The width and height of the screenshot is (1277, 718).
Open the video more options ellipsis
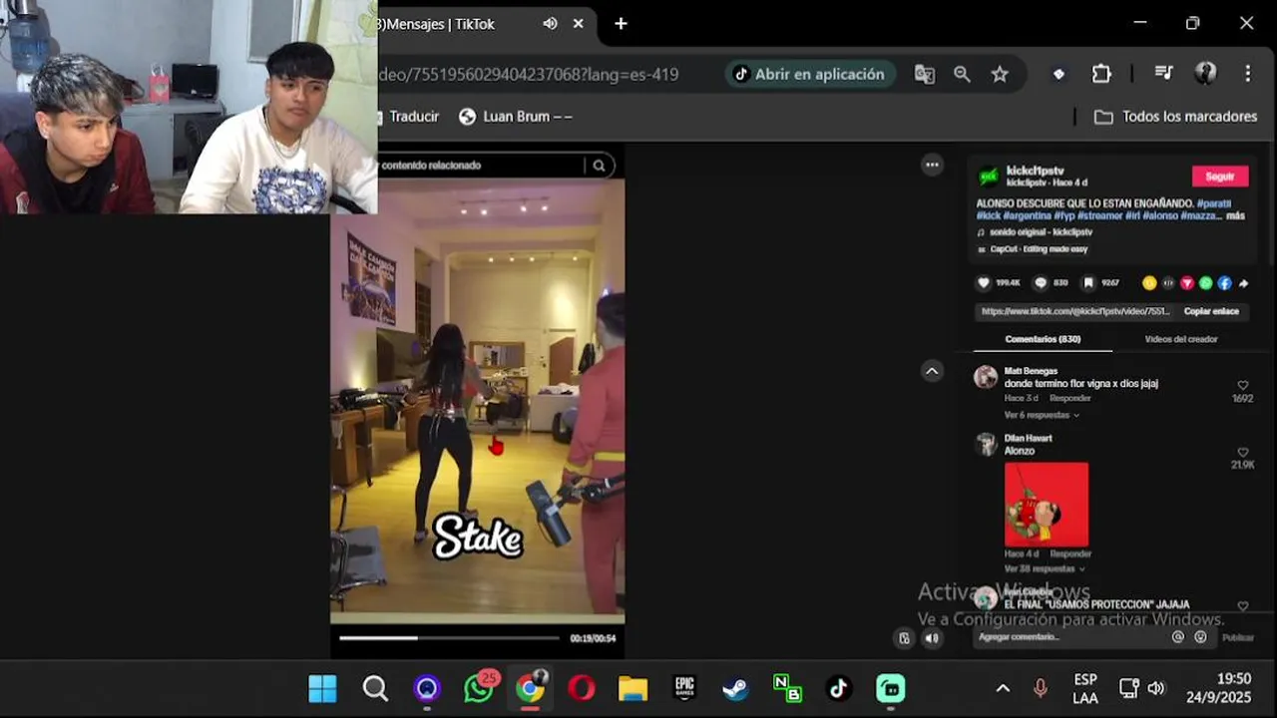click(x=932, y=165)
